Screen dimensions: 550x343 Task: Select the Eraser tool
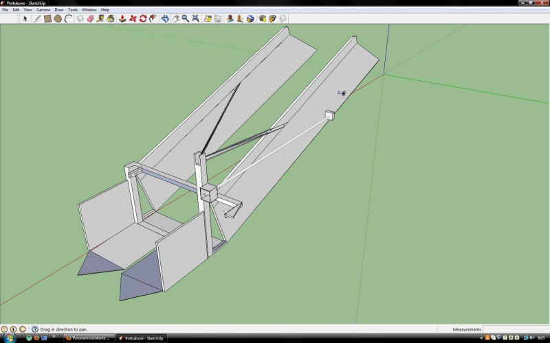click(90, 19)
